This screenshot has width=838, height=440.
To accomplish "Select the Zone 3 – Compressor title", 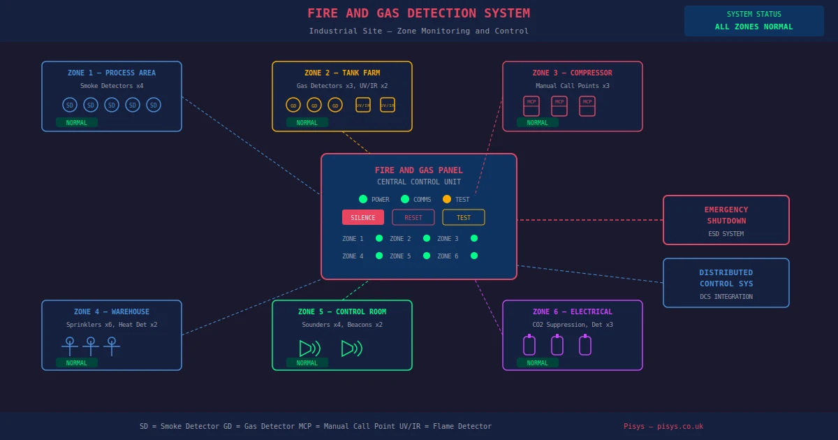I will (x=573, y=73).
